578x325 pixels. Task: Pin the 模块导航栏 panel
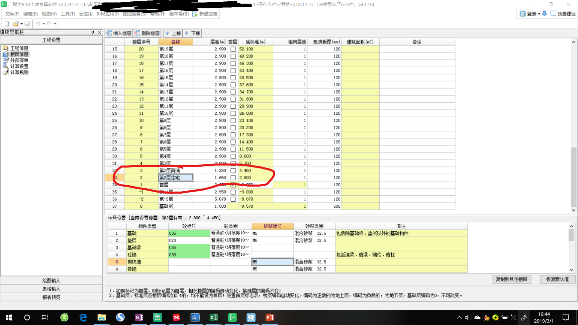pos(93,32)
